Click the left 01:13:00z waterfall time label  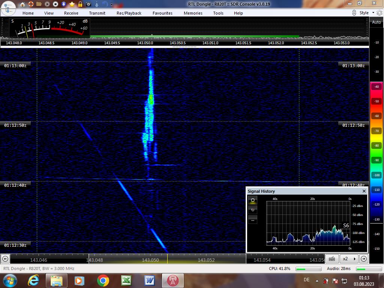pos(15,66)
